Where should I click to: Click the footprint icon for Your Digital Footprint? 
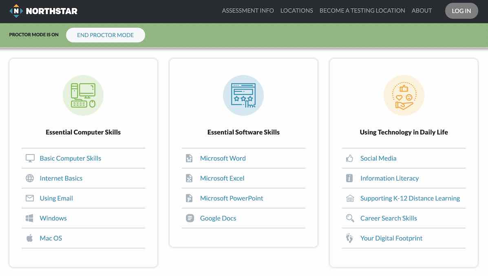pyautogui.click(x=349, y=238)
